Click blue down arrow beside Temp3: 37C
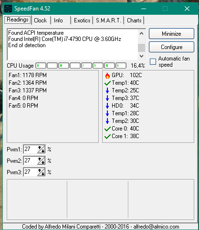The width and height of the screenshot is (199, 230). [x=107, y=98]
